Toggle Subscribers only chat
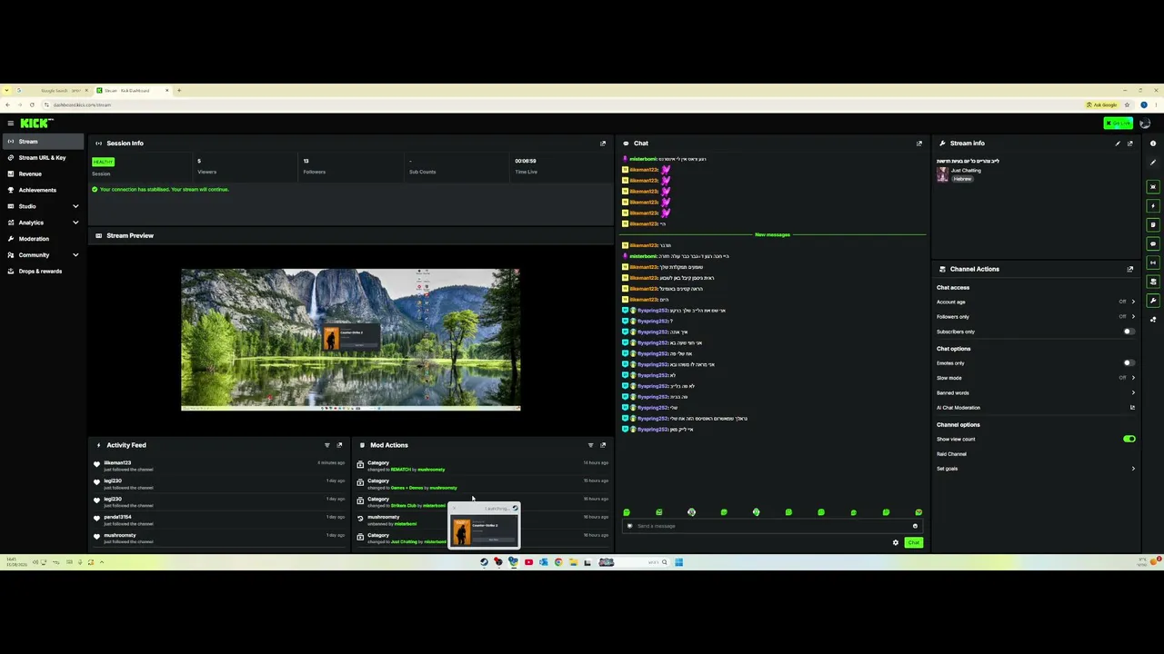This screenshot has width=1164, height=654. (1129, 332)
